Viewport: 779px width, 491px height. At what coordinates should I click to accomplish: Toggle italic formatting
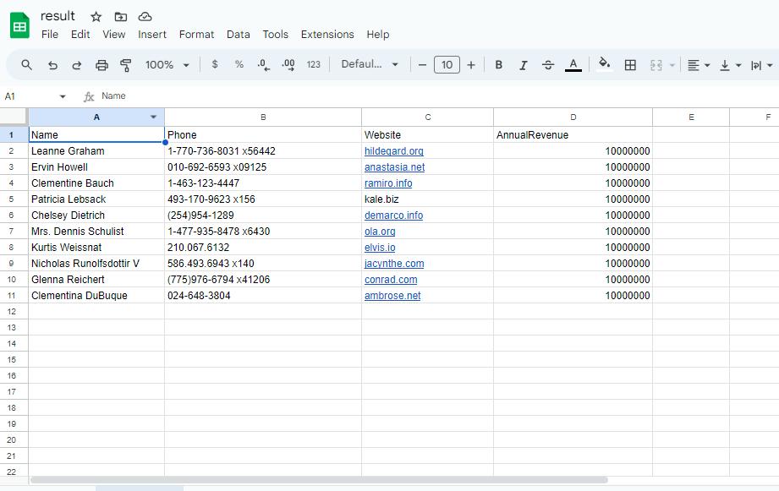524,65
